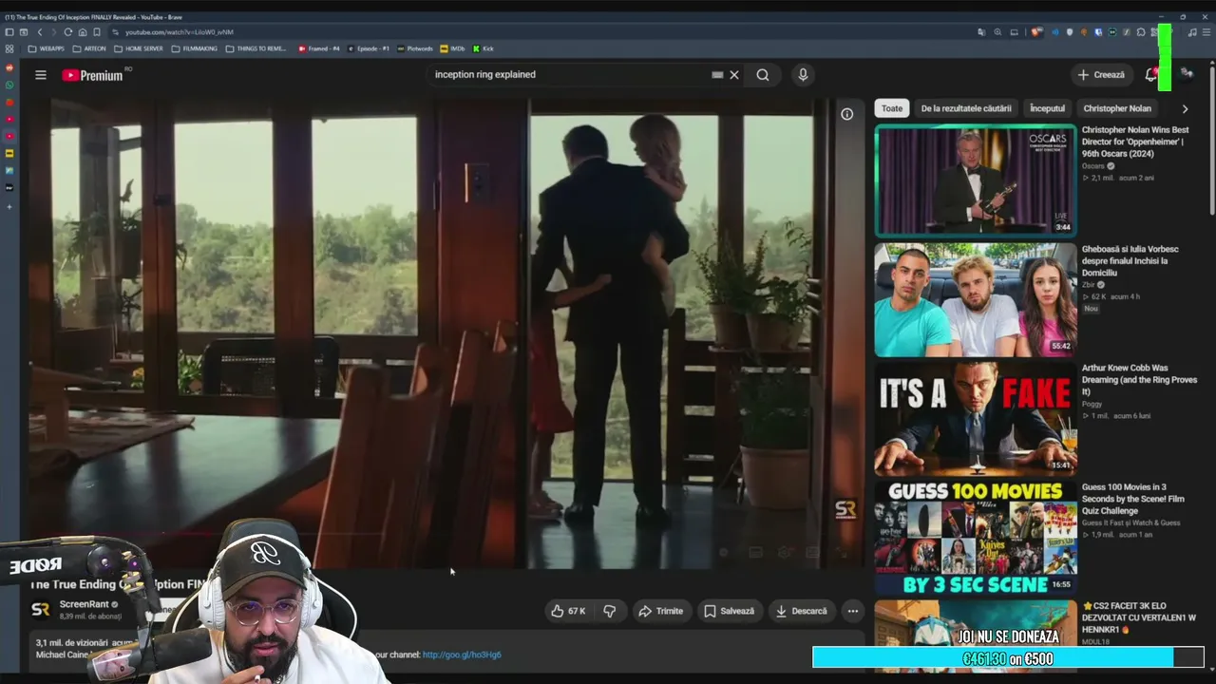The image size is (1216, 684).
Task: Show video info card icon
Action: click(x=846, y=114)
